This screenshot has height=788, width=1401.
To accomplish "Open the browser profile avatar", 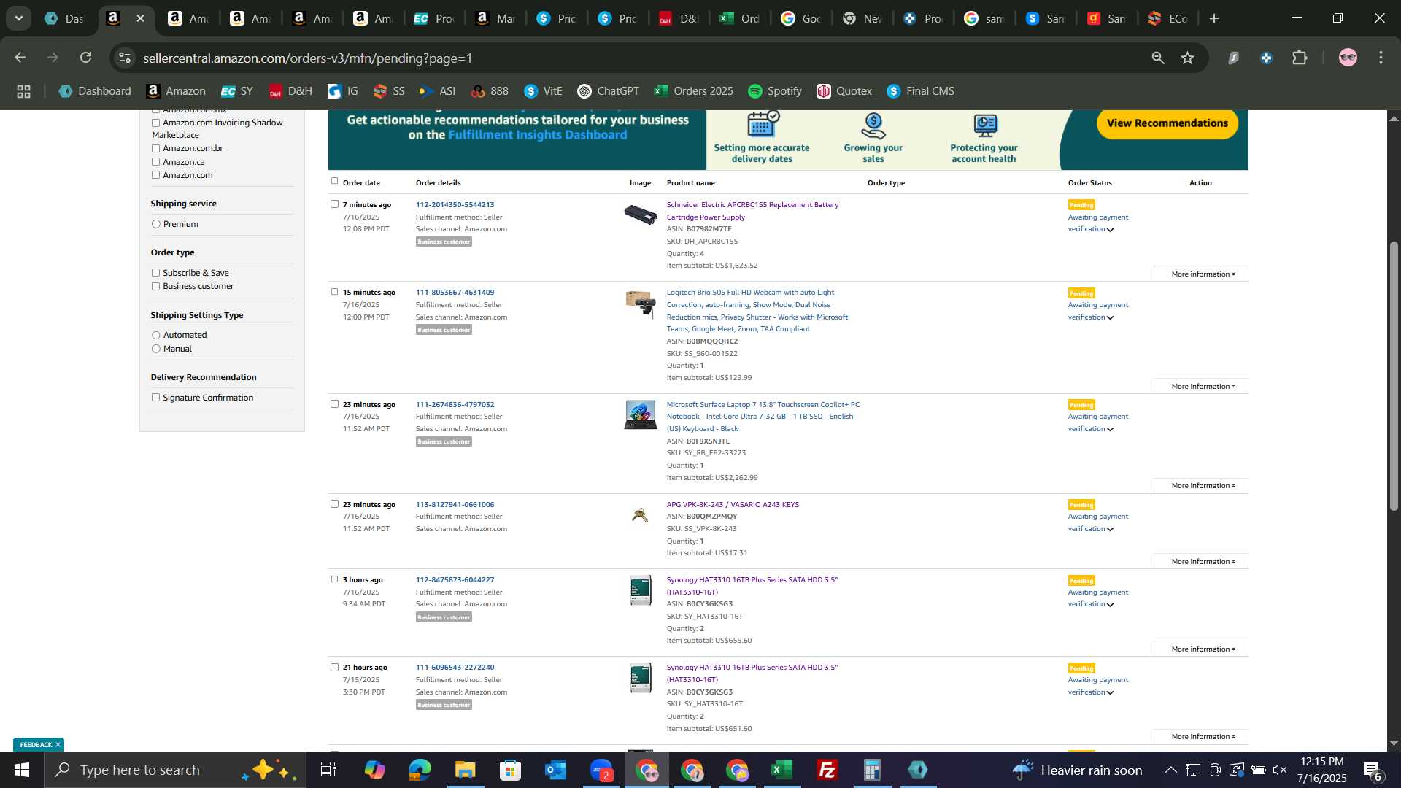I will 1348,58.
